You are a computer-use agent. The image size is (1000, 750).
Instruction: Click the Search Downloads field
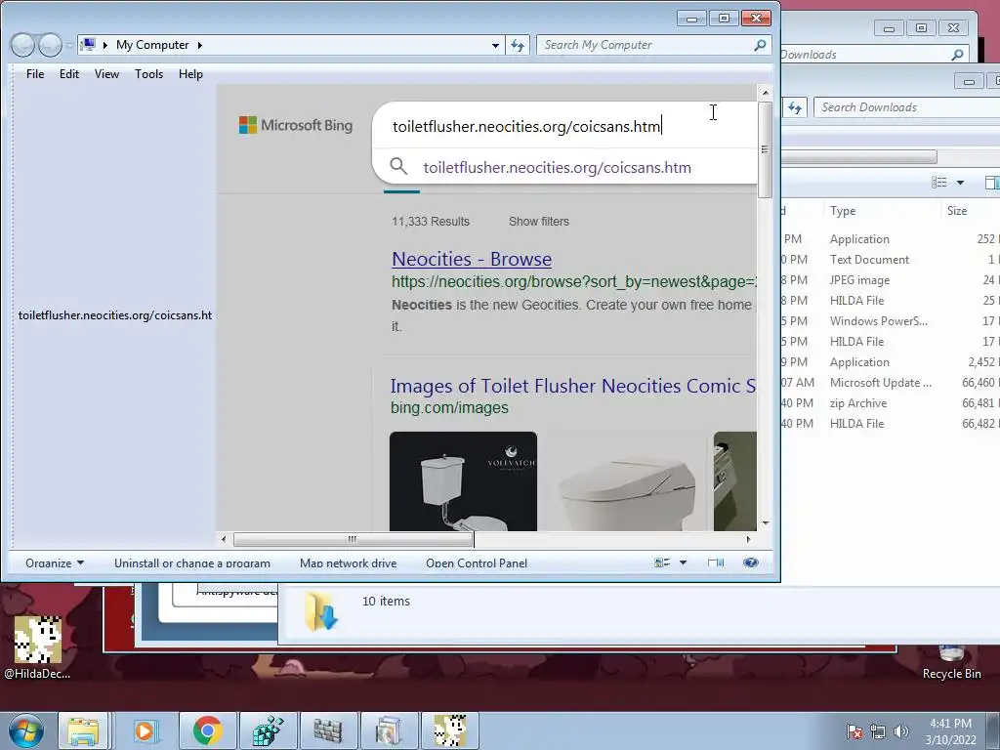pos(905,107)
